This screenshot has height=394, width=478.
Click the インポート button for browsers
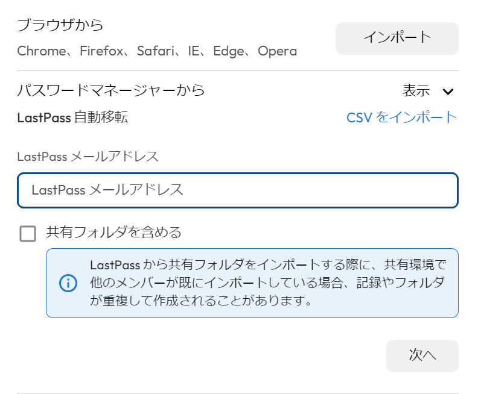(x=397, y=39)
